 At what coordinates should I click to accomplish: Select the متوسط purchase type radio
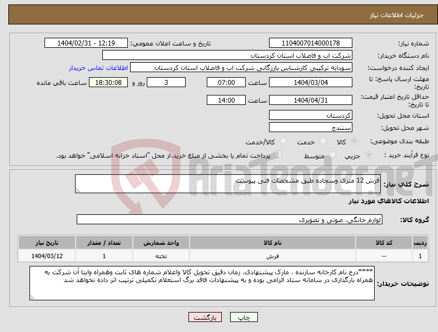pyautogui.click(x=332, y=155)
